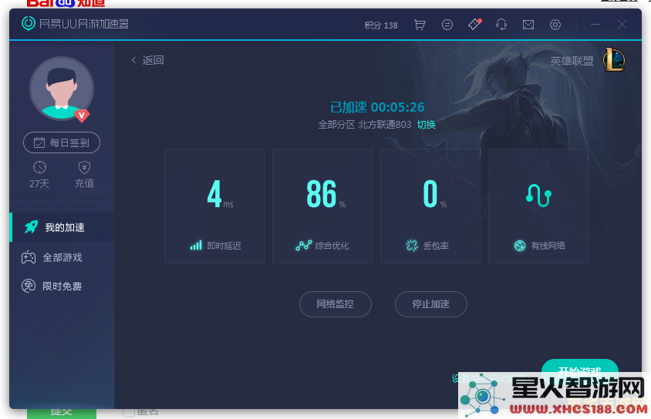Click the globe icon beside 有线网络

520,246
